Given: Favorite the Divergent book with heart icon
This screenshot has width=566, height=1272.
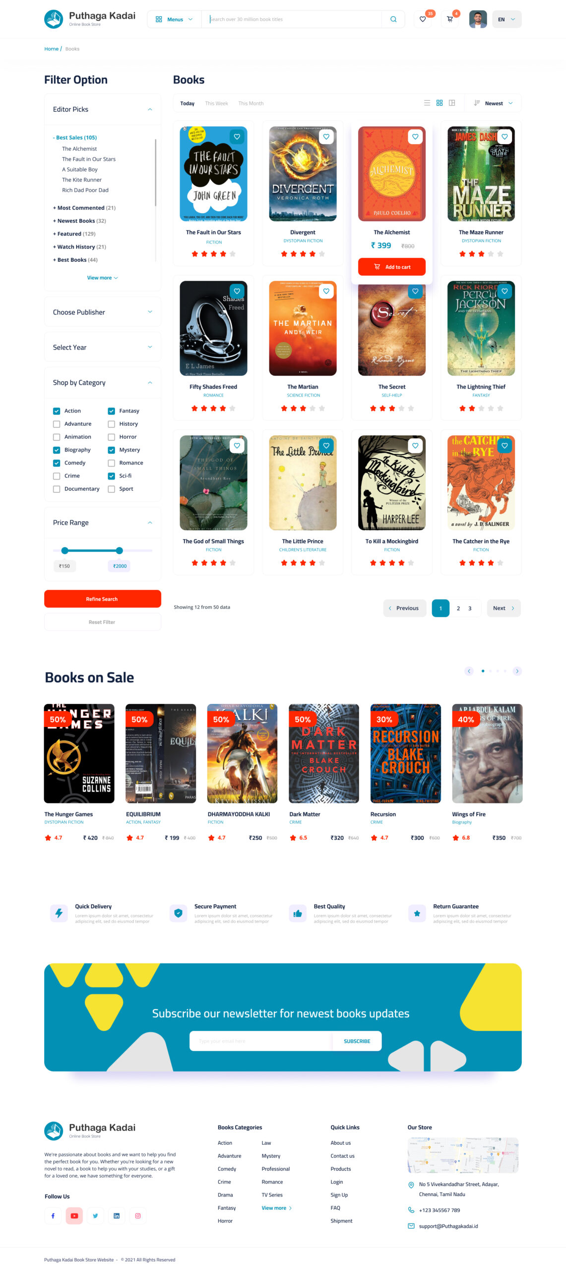Looking at the screenshot, I should point(326,137).
